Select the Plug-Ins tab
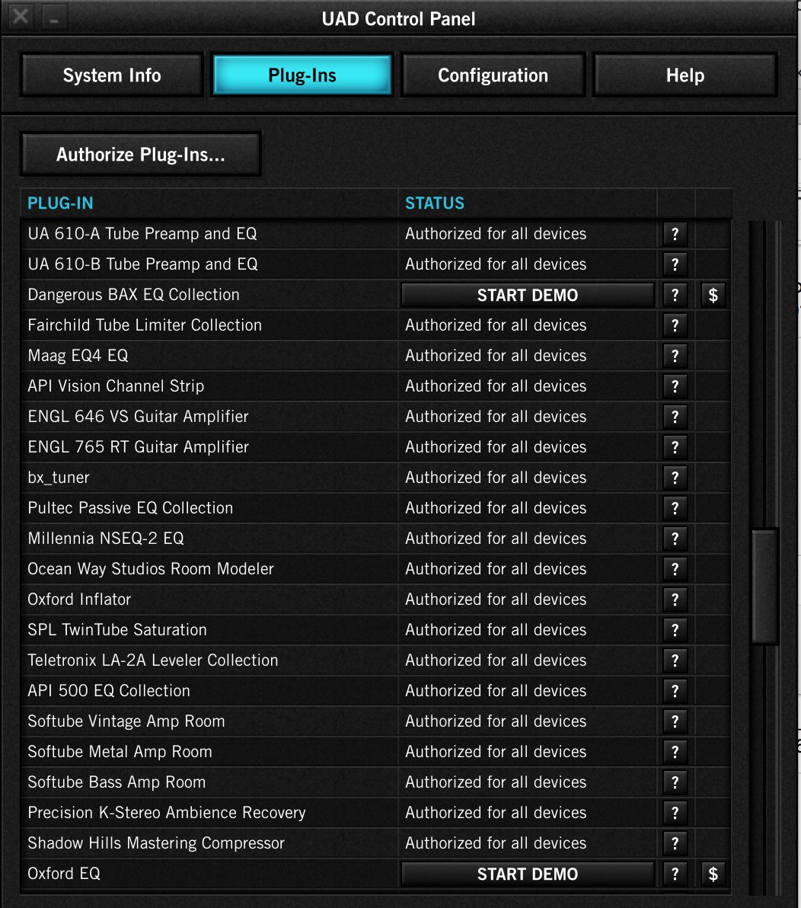 coord(302,75)
